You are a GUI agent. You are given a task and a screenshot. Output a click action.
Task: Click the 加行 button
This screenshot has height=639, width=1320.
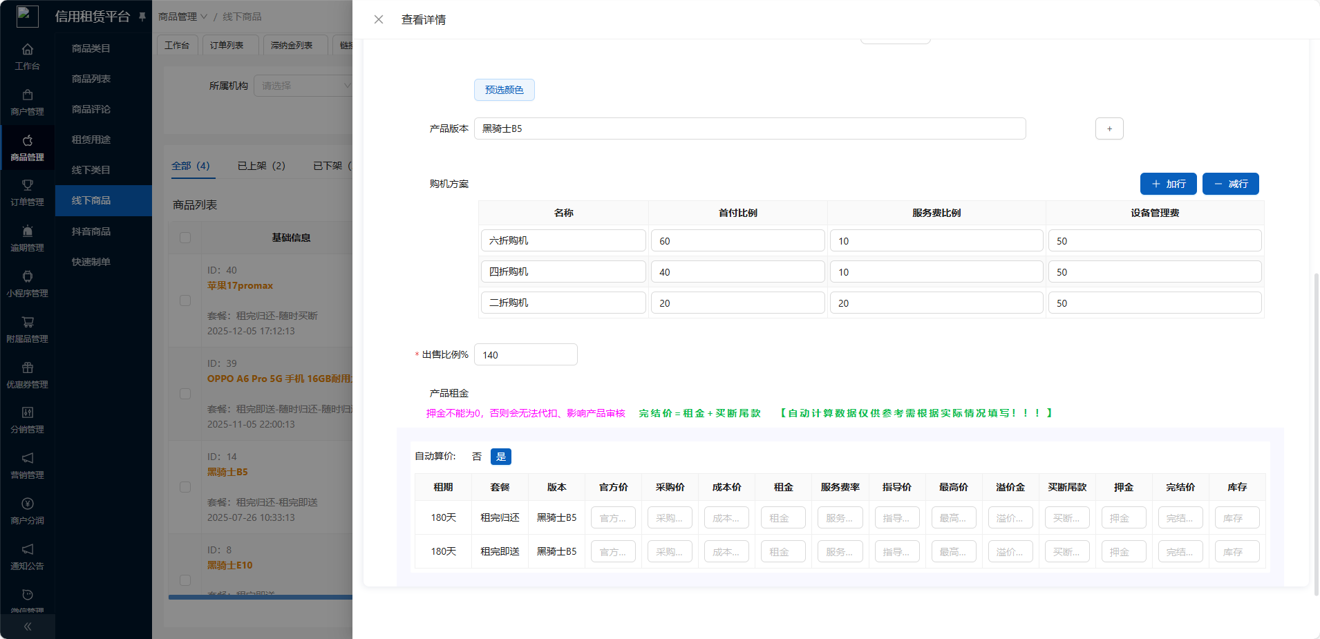(x=1168, y=184)
